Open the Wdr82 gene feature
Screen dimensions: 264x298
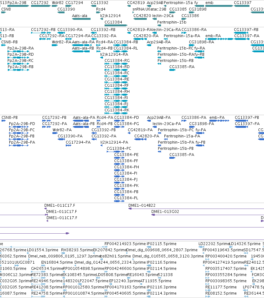[x=58, y=3]
